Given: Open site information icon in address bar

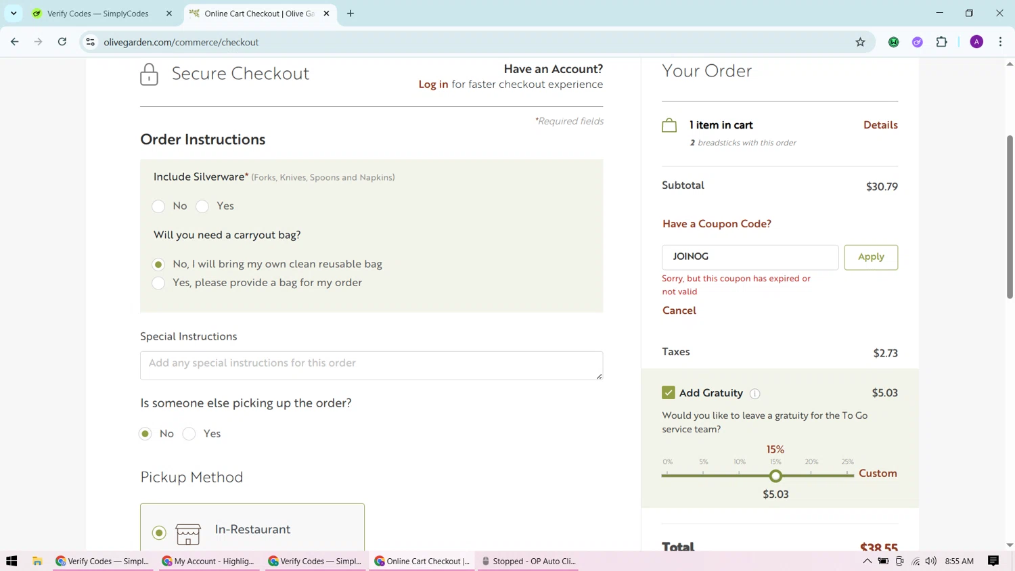Looking at the screenshot, I should coord(90,42).
